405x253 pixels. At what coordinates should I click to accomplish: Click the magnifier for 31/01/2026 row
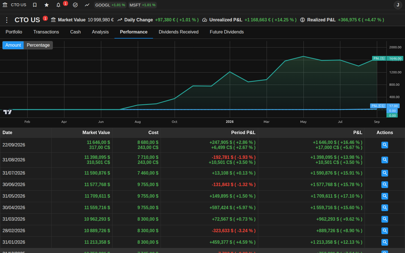pyautogui.click(x=385, y=242)
